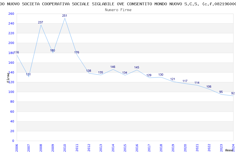The width and height of the screenshot is (236, 153).
Task: Click the x-axis year label 2015
Action: coord(125,148)
